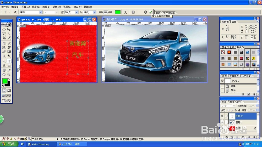Select the Magic Wand tool
This screenshot has height=147, width=262.
click(9, 34)
